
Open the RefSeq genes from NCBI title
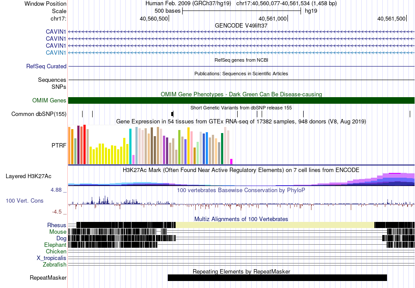click(x=241, y=60)
